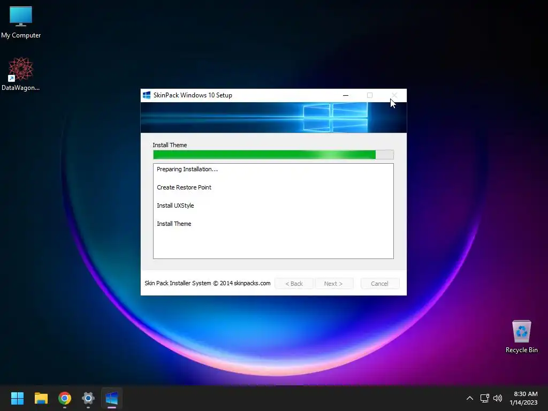Screen dimensions: 548x411
Task: Click the Windows 10 banner image
Action: click(273, 117)
